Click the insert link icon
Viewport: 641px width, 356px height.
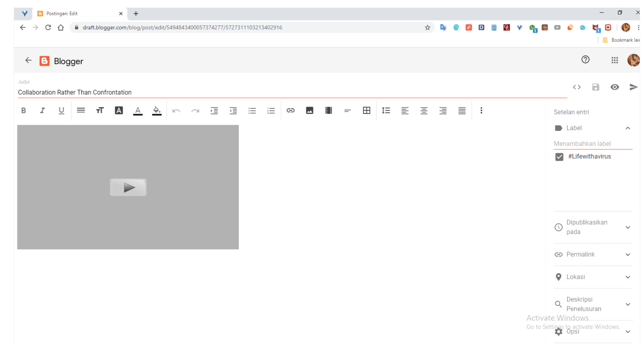291,110
